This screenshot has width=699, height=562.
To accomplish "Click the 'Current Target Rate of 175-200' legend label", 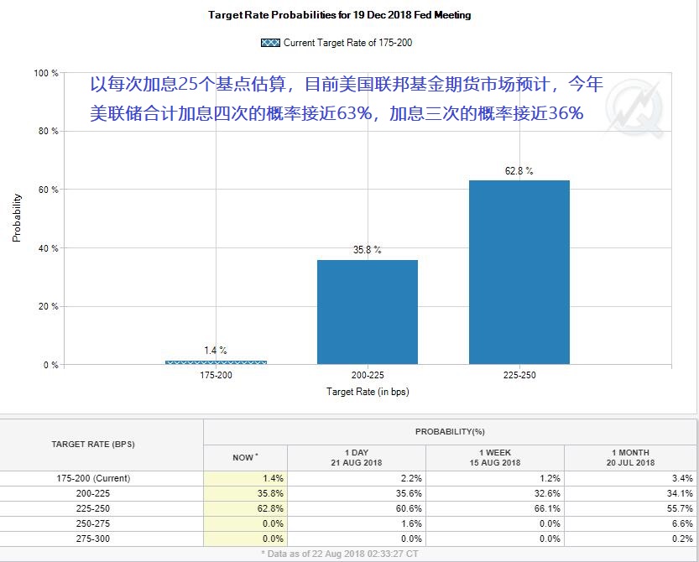I will point(347,43).
